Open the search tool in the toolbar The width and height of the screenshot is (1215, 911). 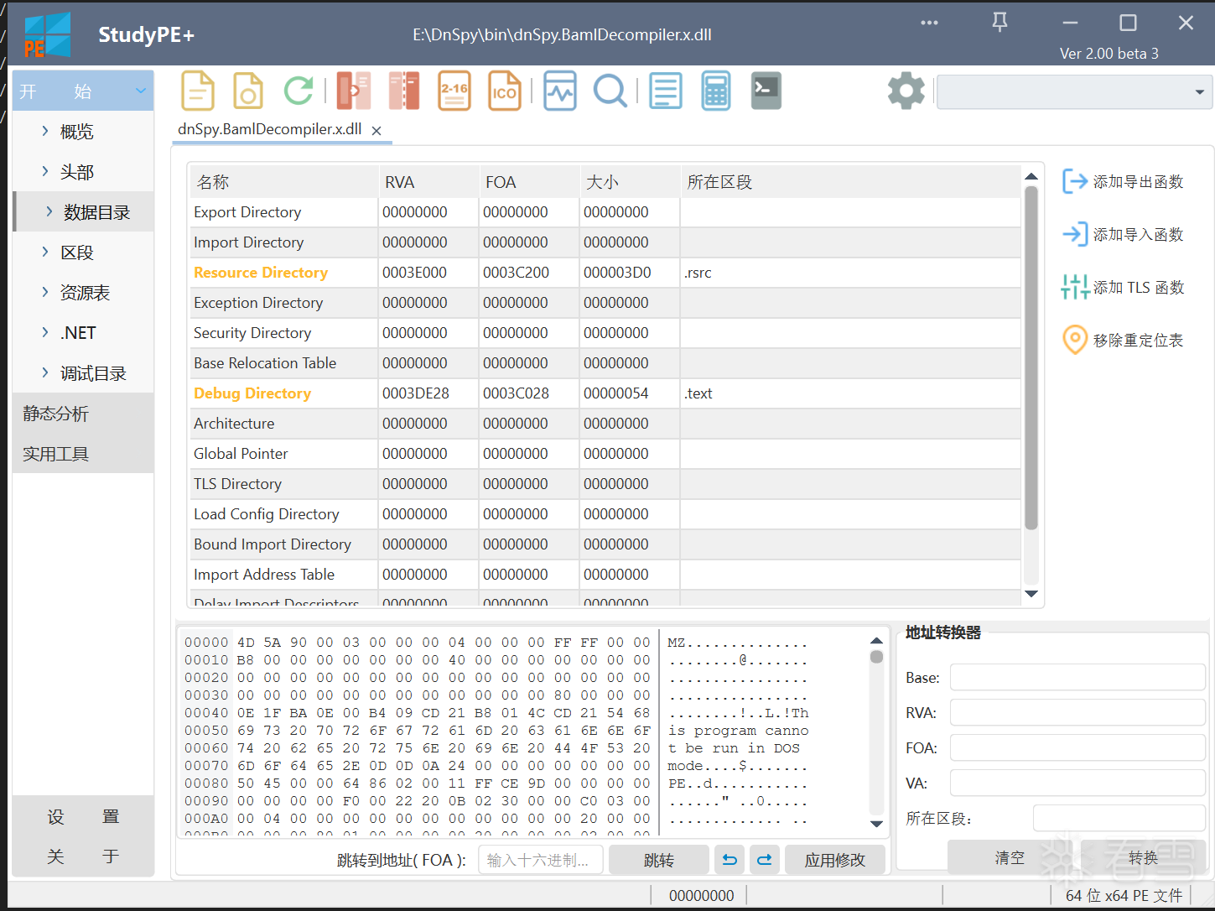[x=610, y=90]
